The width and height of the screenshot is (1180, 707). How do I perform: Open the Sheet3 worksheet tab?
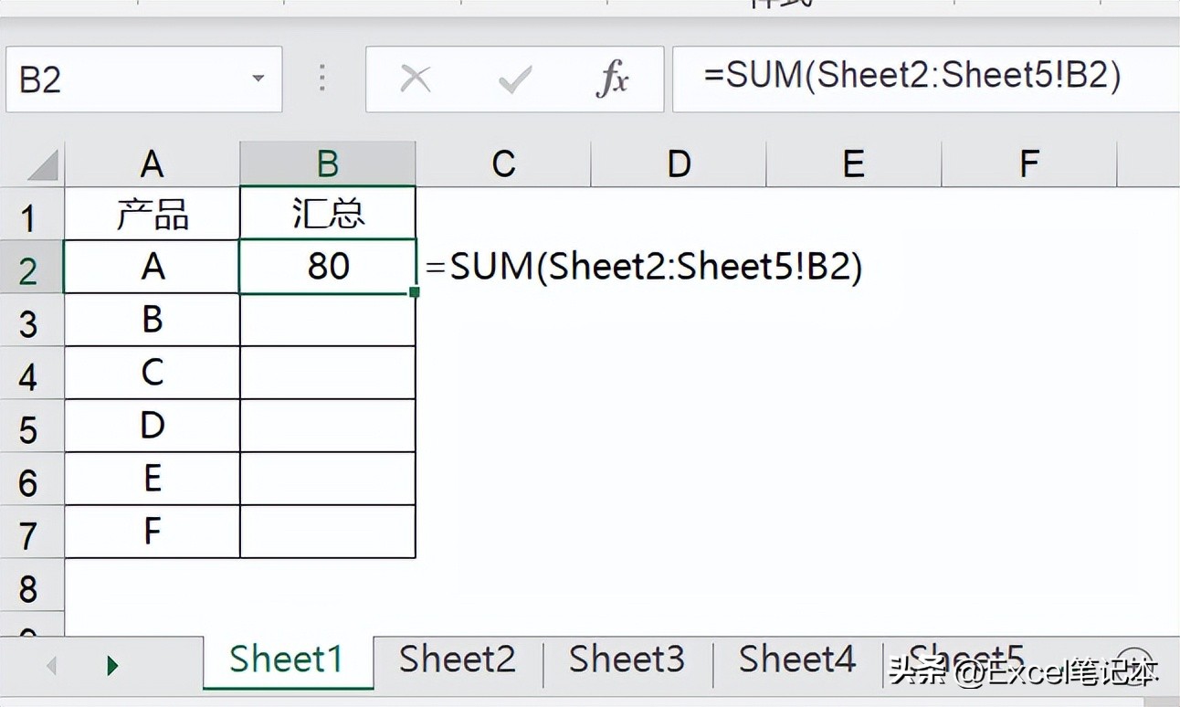coord(627,660)
